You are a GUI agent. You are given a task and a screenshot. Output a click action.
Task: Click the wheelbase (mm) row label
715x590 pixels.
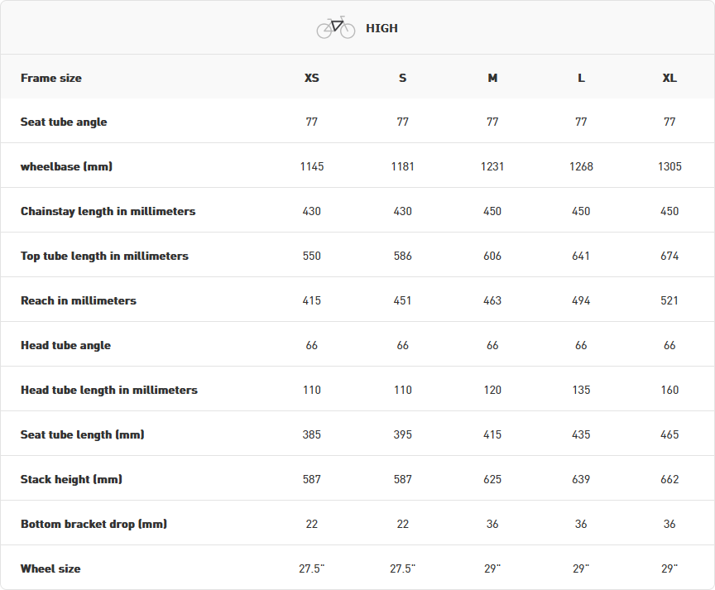pos(66,166)
